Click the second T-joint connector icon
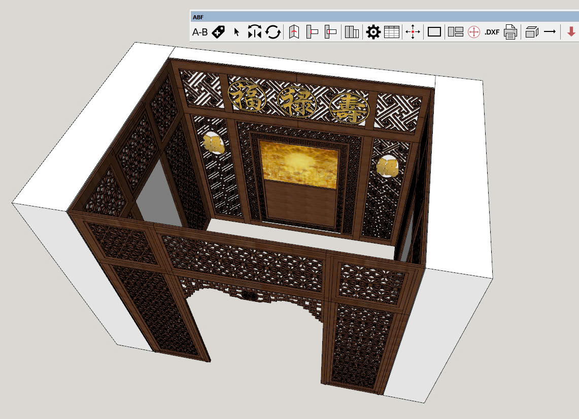This screenshot has height=419, width=579. click(x=330, y=32)
